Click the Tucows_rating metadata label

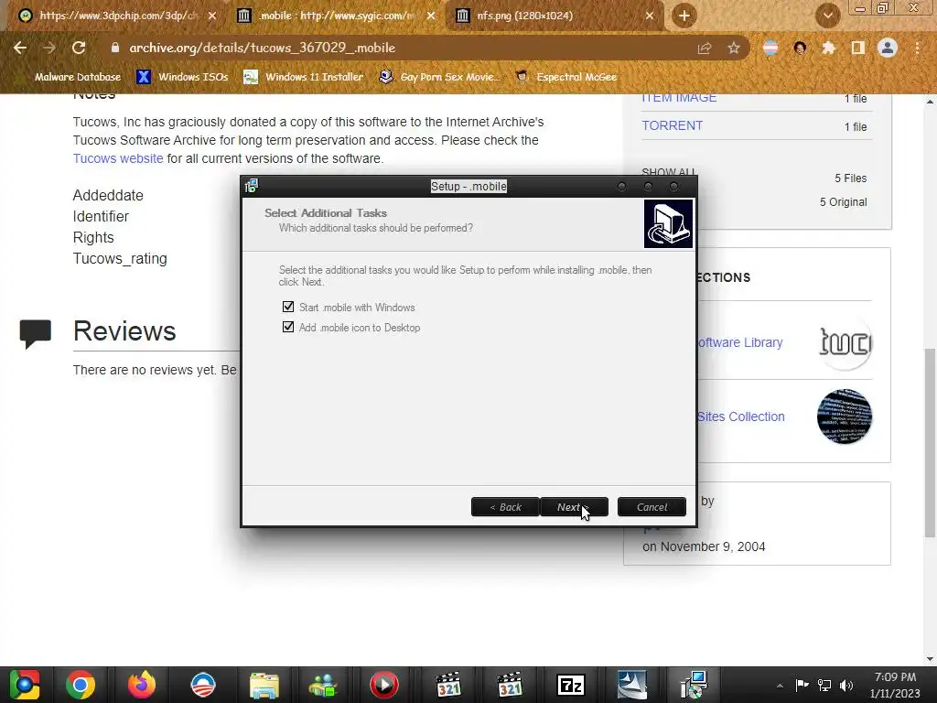tap(120, 259)
